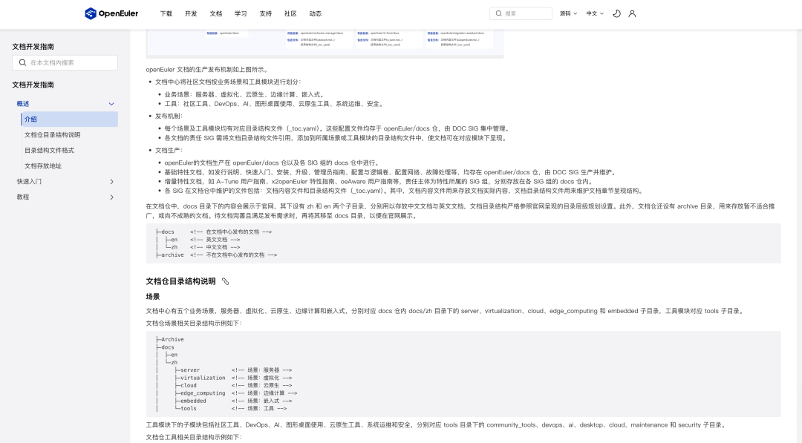Image resolution: width=802 pixels, height=443 pixels.
Task: Open the 下载 menu
Action: pyautogui.click(x=166, y=14)
